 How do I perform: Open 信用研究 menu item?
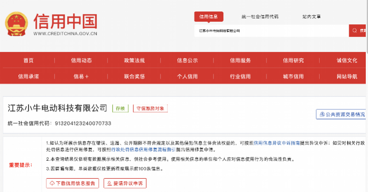click(x=293, y=61)
